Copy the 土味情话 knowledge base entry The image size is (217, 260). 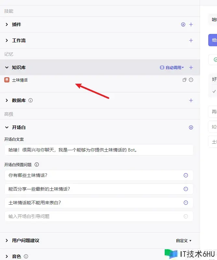[x=184, y=80]
